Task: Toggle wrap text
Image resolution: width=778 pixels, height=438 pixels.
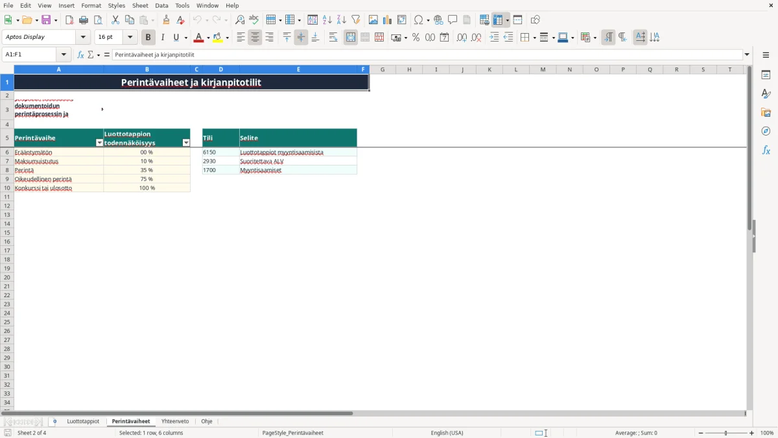Action: [333, 38]
